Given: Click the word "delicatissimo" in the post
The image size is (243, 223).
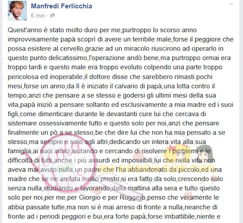Looking at the screenshot, I should pos(67,58).
